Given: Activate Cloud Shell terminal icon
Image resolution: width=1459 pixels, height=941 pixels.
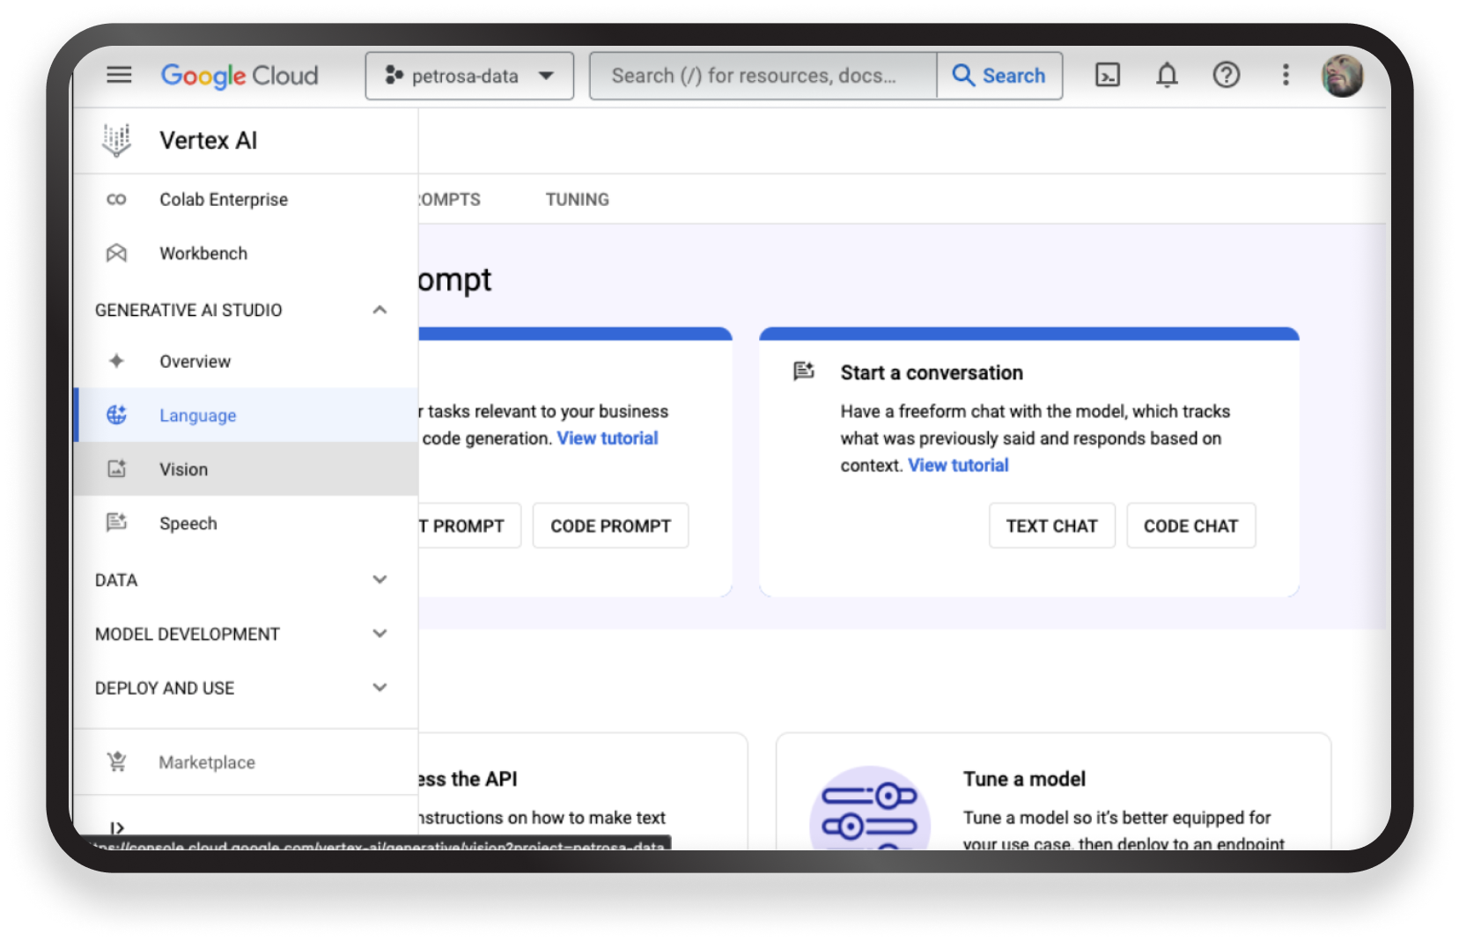Looking at the screenshot, I should point(1107,76).
